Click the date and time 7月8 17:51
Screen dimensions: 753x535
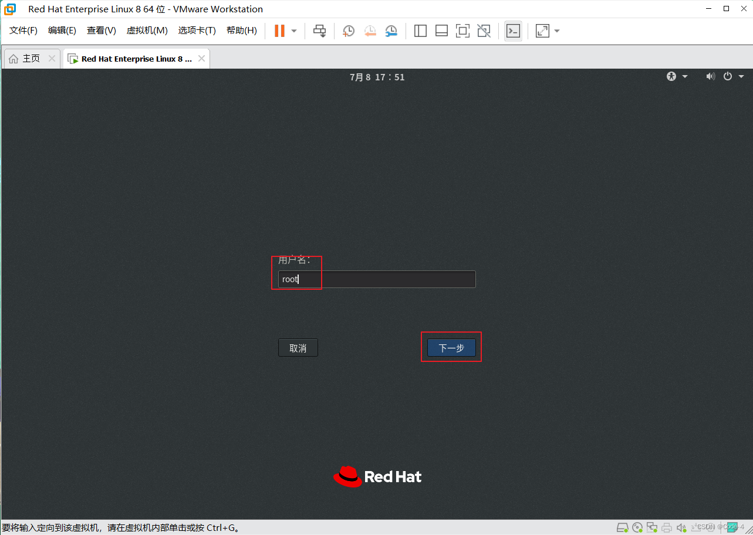pos(377,77)
